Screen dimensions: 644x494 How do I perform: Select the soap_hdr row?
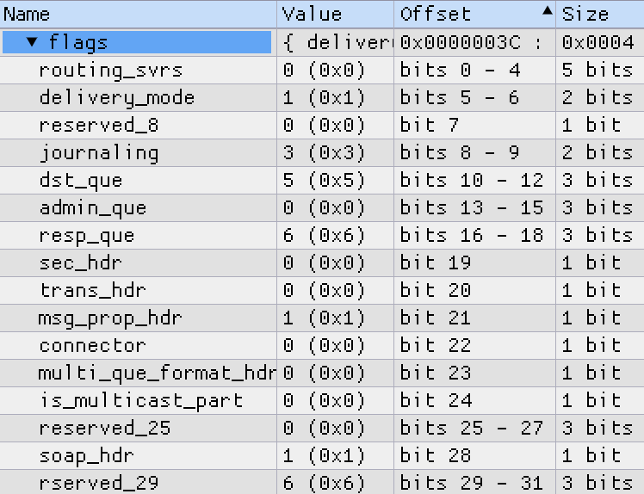322,455
